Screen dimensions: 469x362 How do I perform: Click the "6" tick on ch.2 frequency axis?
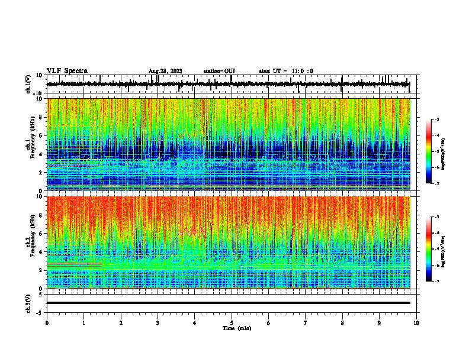pyautogui.click(x=41, y=234)
